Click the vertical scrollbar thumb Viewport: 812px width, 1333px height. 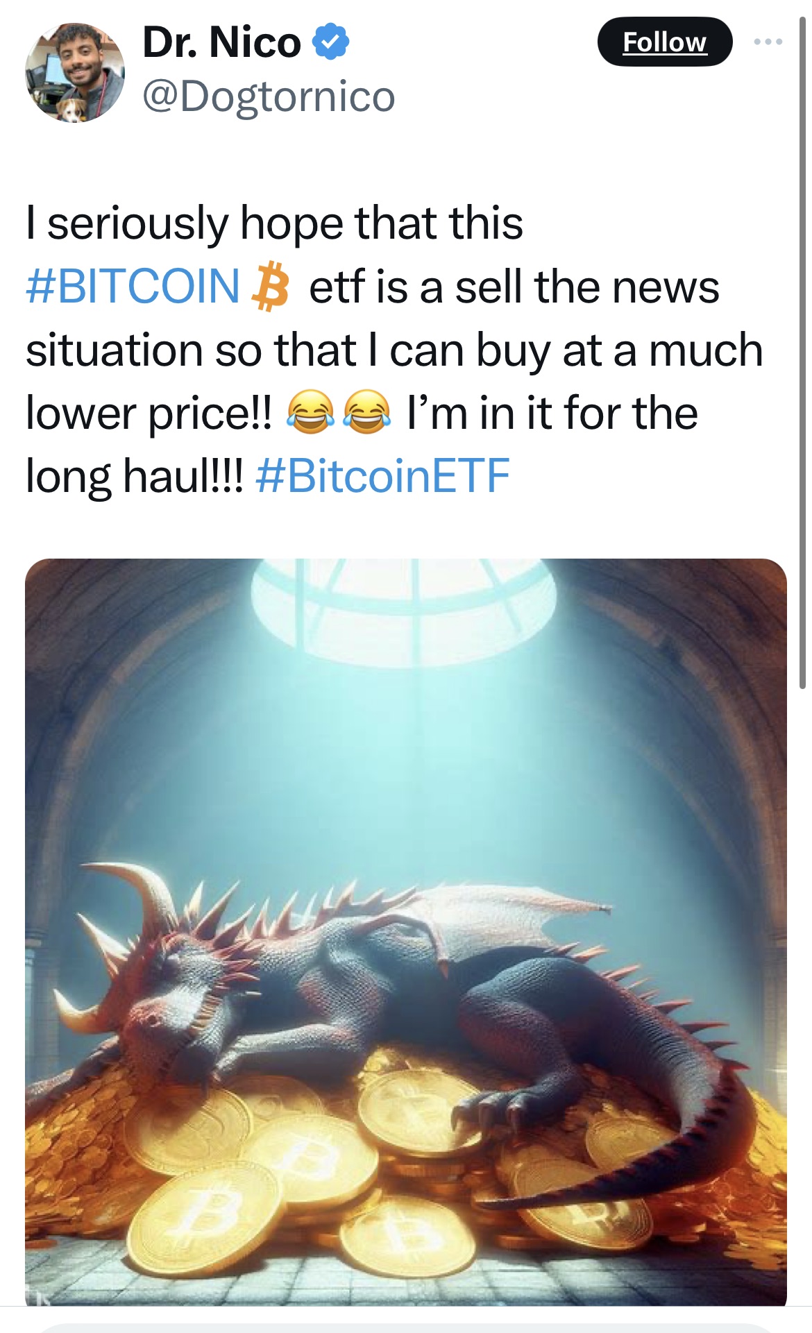point(803,353)
